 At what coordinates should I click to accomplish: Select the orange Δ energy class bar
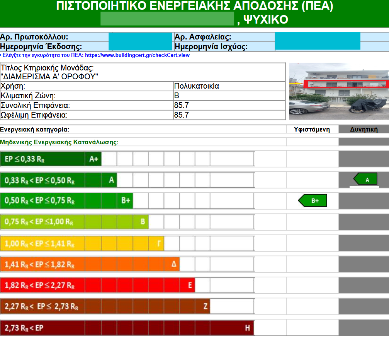(x=89, y=265)
